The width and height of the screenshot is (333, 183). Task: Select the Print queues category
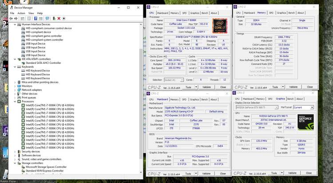(x=29, y=98)
